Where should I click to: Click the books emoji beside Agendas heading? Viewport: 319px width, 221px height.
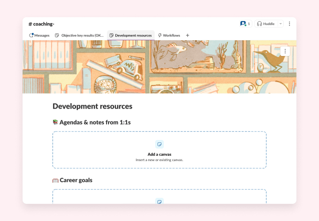click(55, 122)
